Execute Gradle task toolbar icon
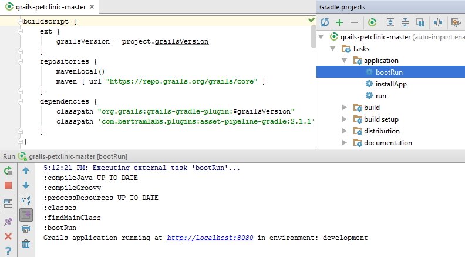Image resolution: width=465 pixels, height=257 pixels. click(372, 22)
